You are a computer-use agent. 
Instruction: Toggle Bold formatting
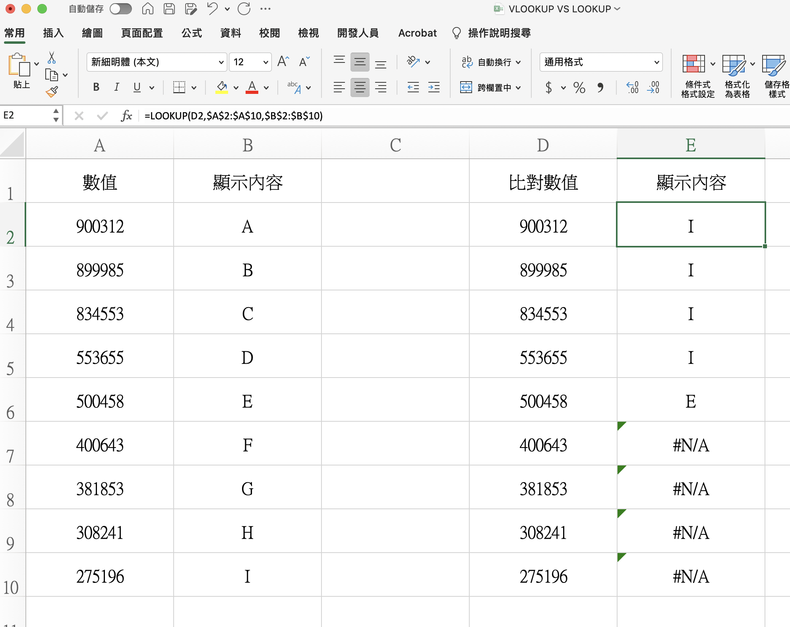[96, 87]
